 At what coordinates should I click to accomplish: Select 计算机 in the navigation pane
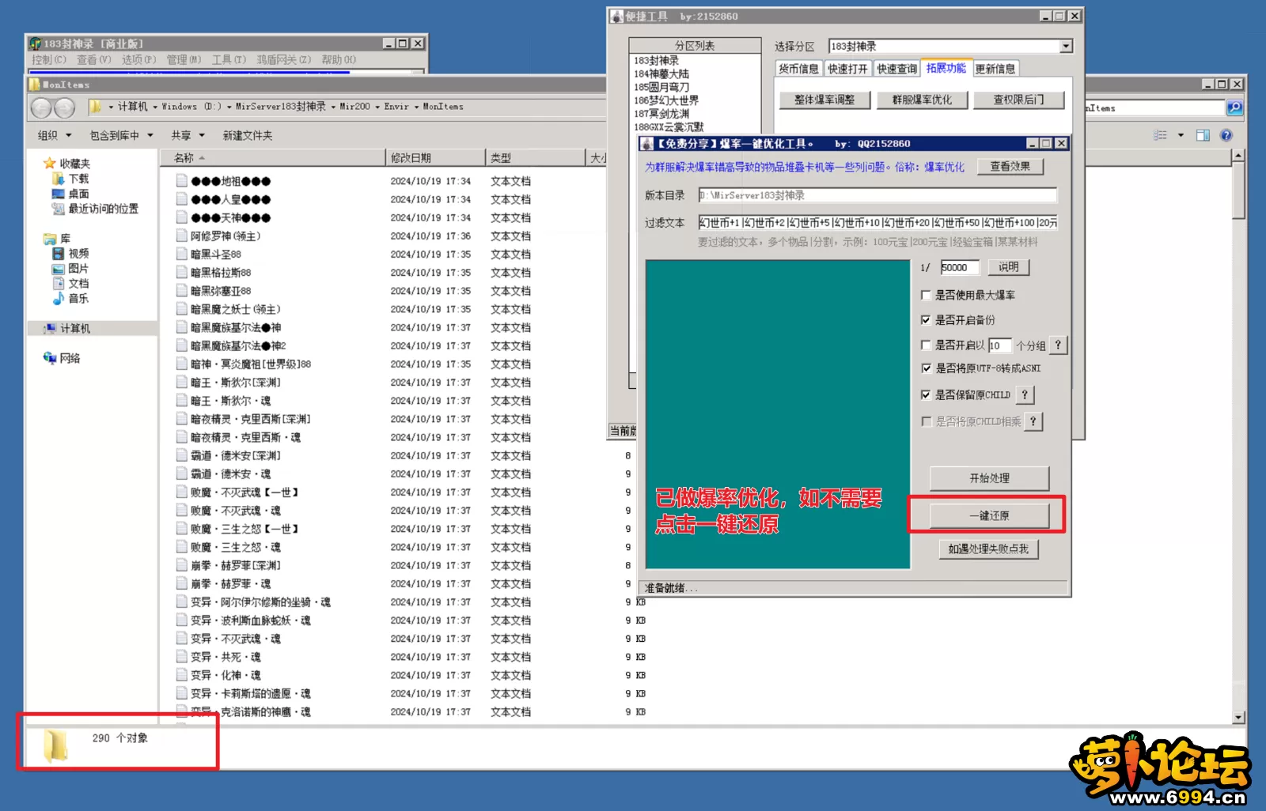point(75,328)
